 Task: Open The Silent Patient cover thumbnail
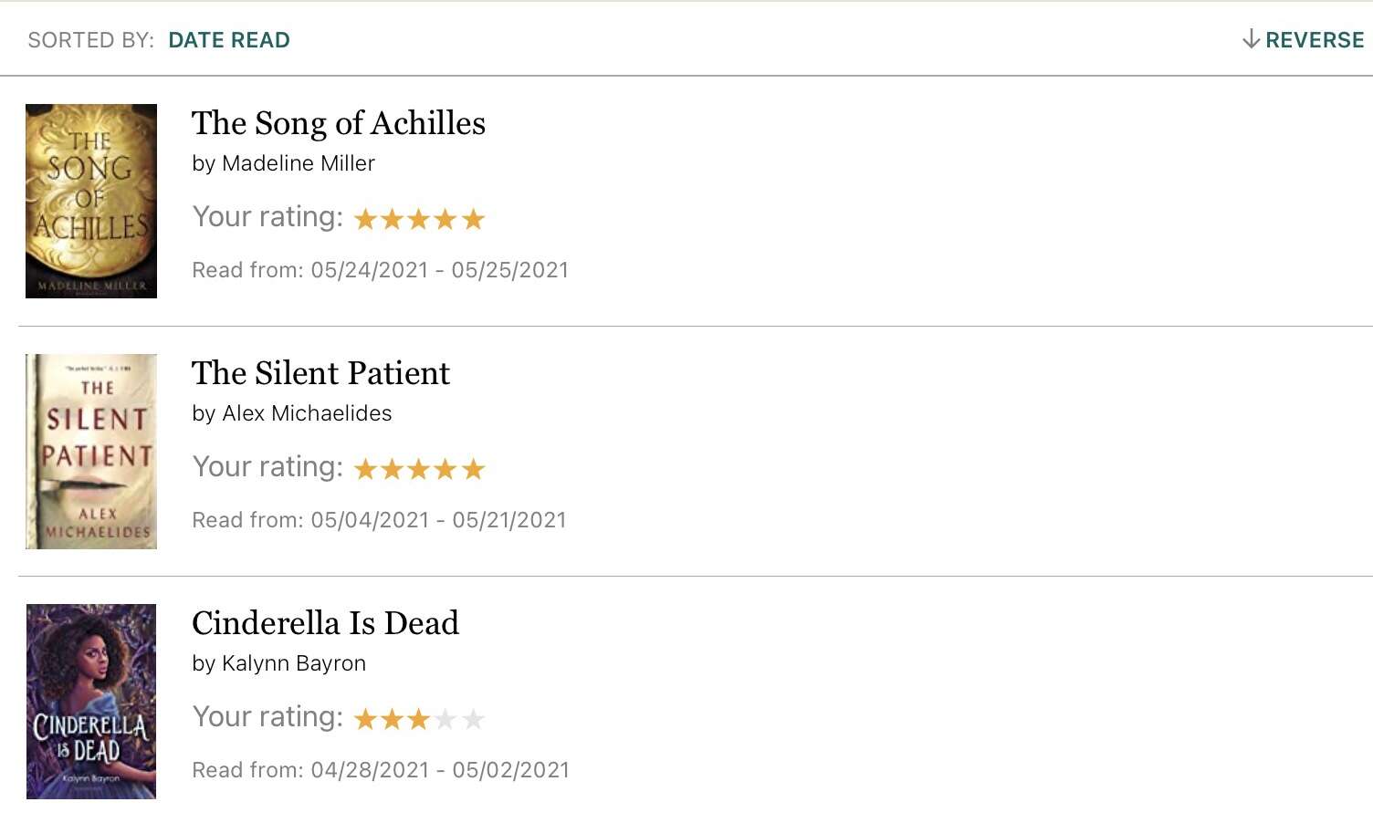91,452
